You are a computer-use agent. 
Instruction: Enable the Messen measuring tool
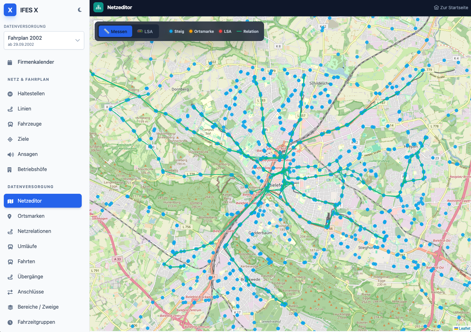(115, 31)
